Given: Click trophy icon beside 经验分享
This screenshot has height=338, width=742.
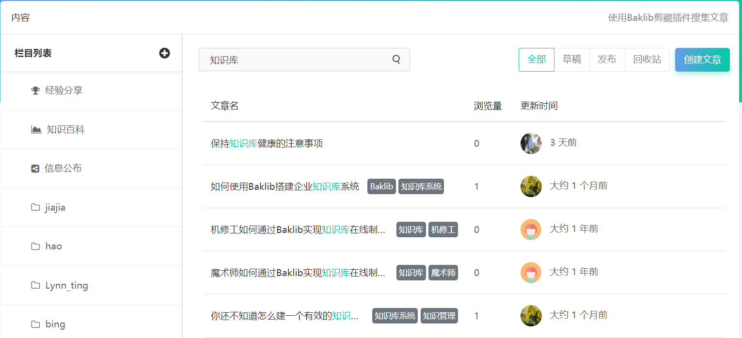Looking at the screenshot, I should 35,91.
